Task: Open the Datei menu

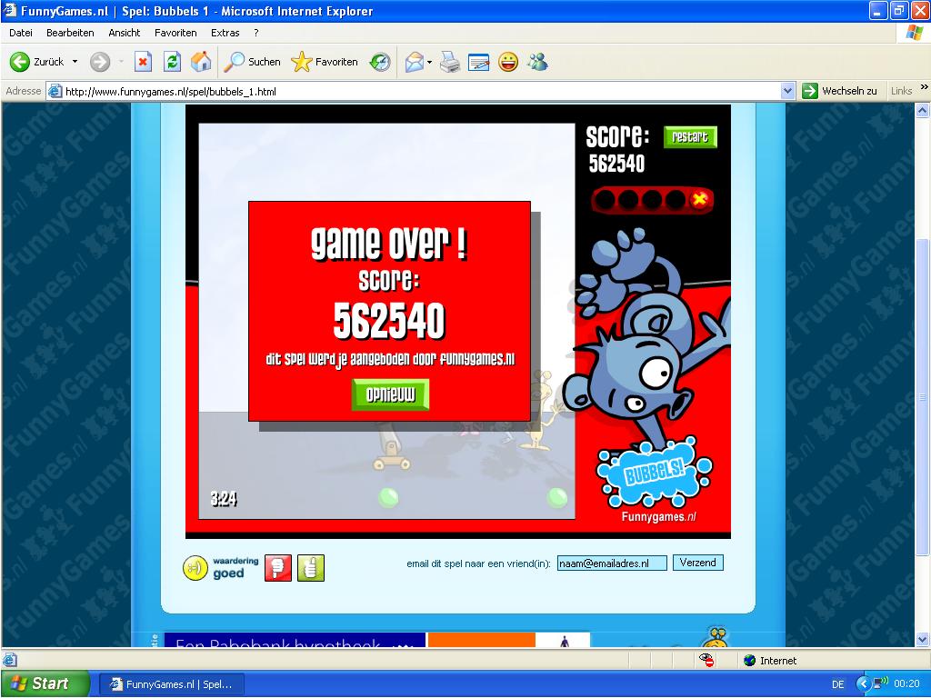Action: tap(21, 33)
